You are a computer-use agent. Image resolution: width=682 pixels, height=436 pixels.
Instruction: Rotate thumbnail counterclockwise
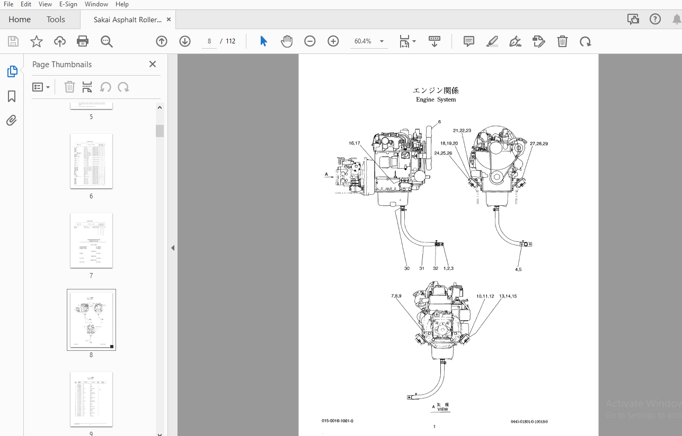coord(105,87)
